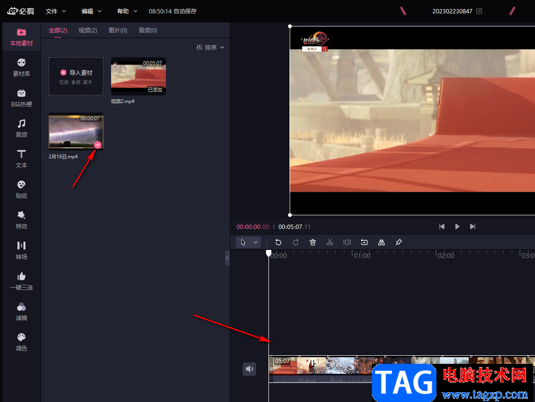Jump to next frame button
Viewport: 535px width, 402px height.
pos(473,227)
